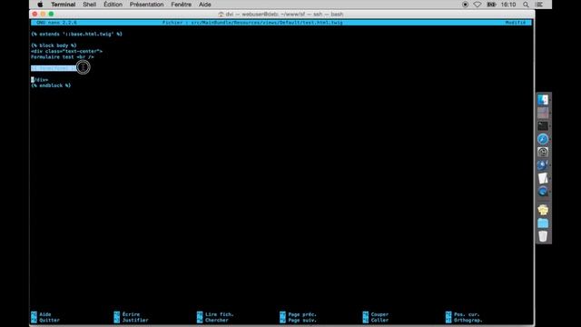The width and height of the screenshot is (581, 327).
Task: Click the 'Pos. cur.' shortcut in nano footer
Action: point(466,314)
